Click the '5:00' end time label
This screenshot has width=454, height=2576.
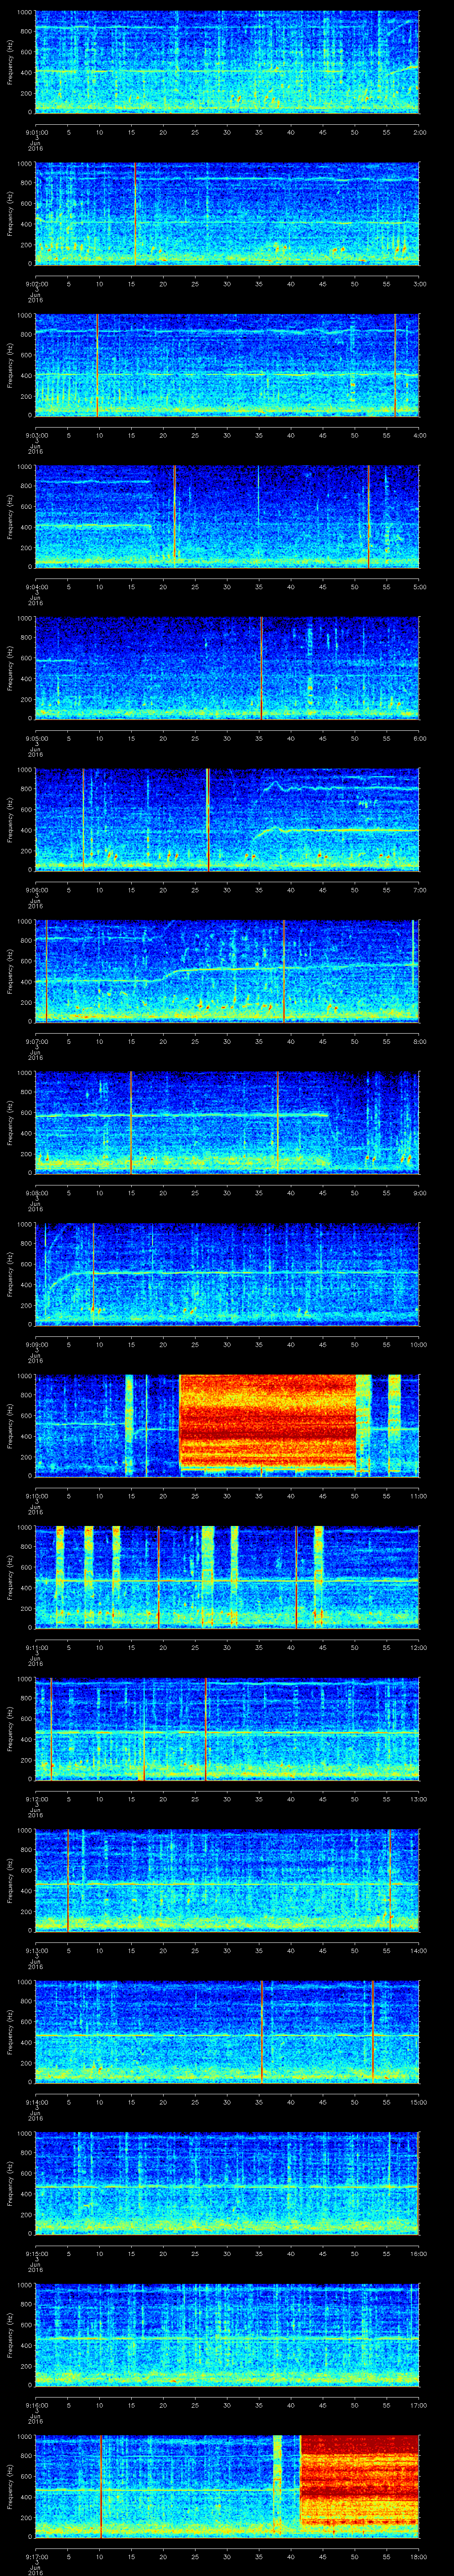tap(419, 586)
